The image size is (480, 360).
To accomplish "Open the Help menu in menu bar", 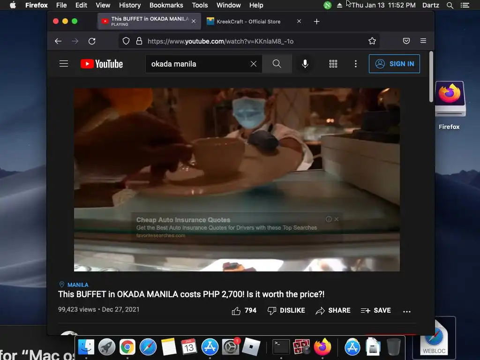I will pos(256,5).
